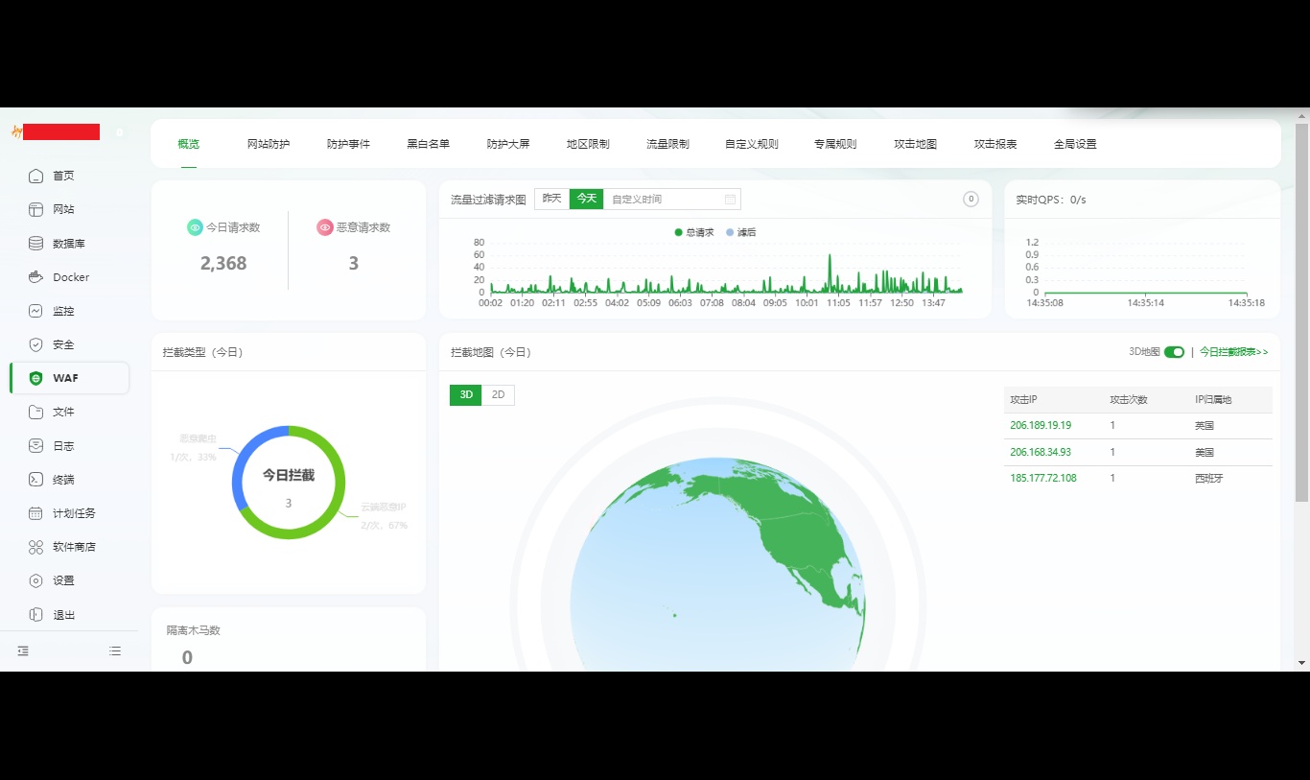
Task: Select the WAF sidebar entry
Action: click(69, 378)
